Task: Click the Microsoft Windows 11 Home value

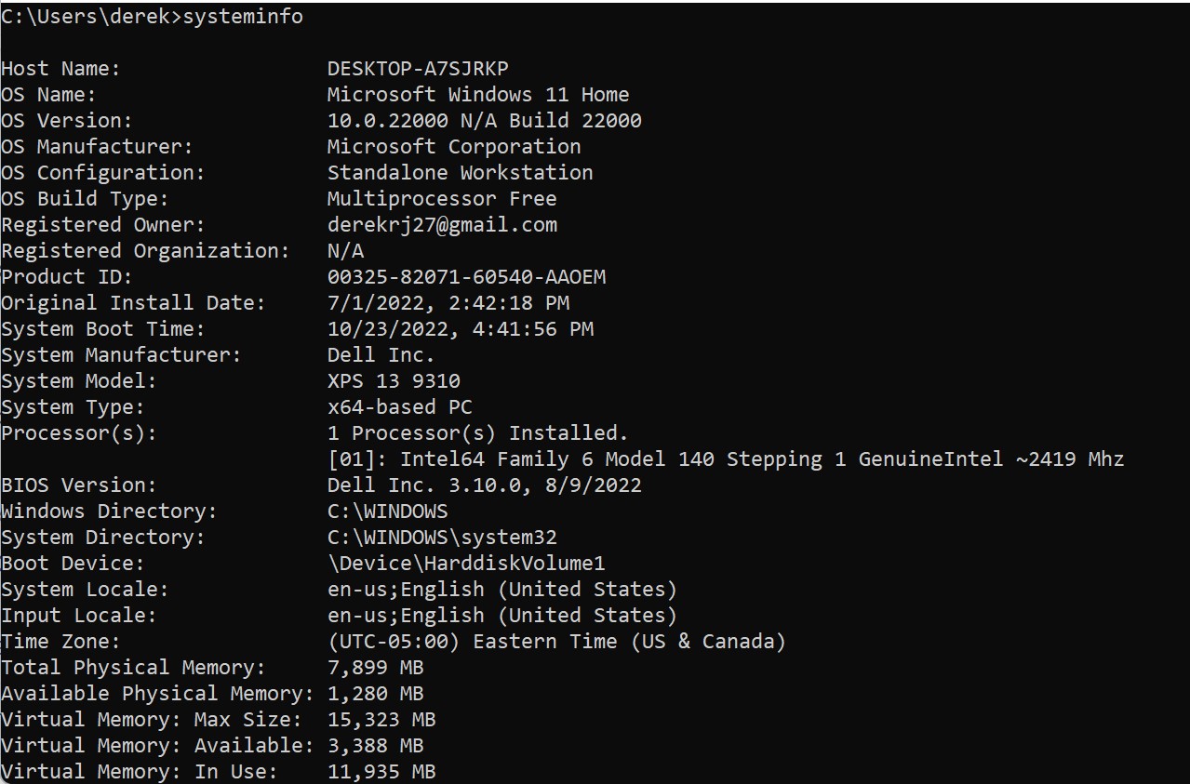Action: point(478,95)
